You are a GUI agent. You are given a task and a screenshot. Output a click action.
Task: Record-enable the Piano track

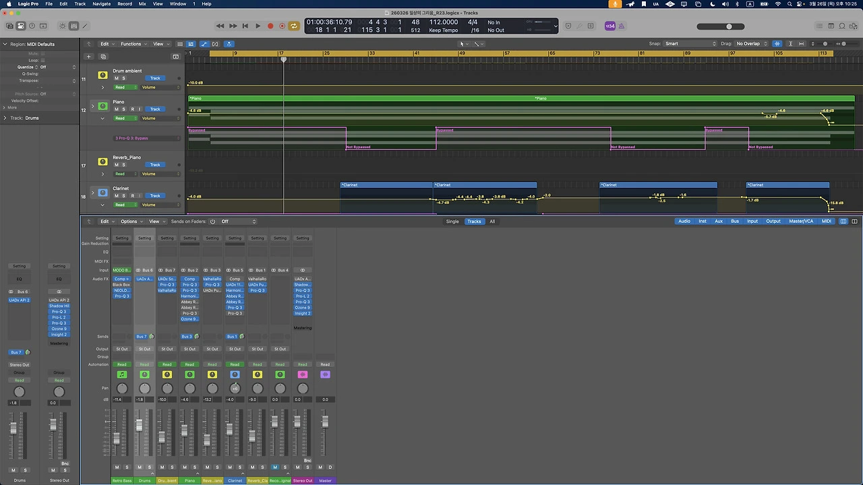click(132, 109)
